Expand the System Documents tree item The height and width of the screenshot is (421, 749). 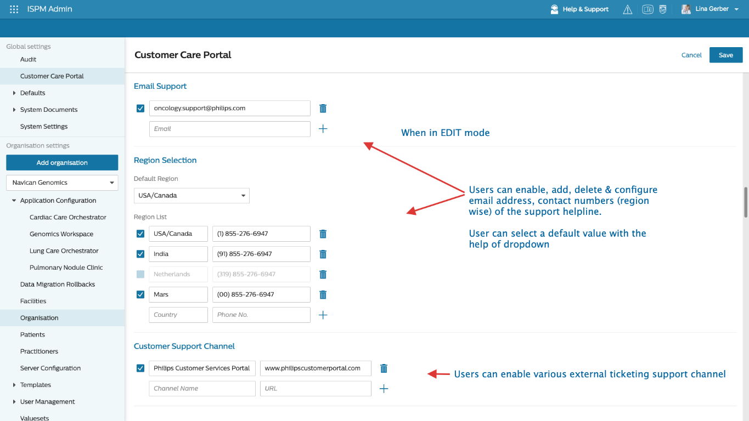click(14, 110)
